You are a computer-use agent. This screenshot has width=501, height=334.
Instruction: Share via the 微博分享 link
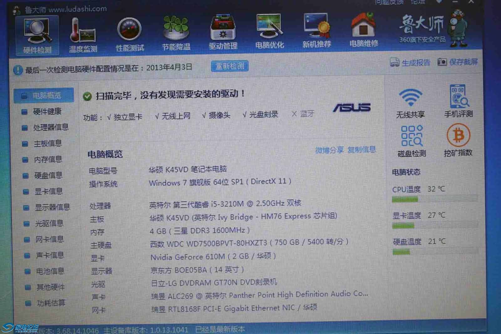pyautogui.click(x=329, y=150)
